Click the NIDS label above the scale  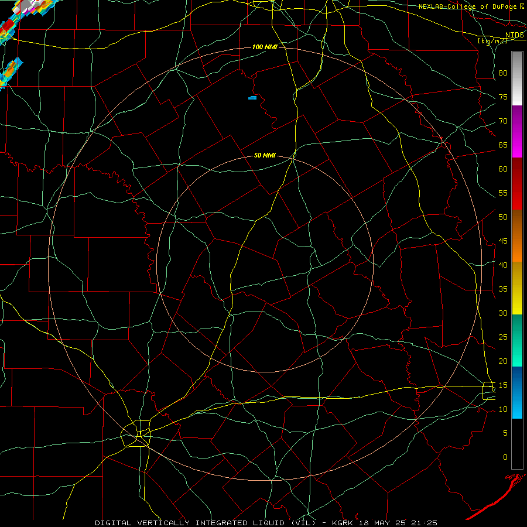pyautogui.click(x=515, y=35)
